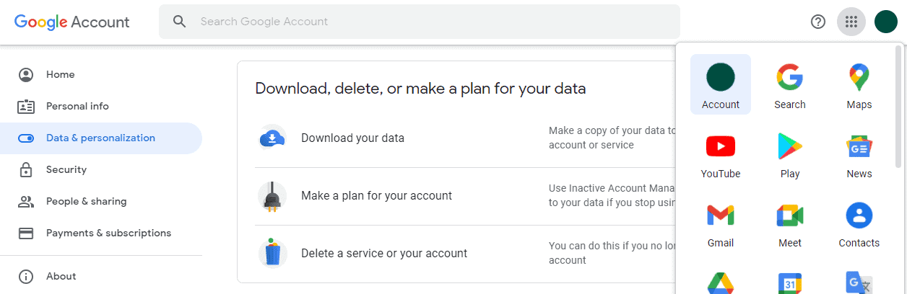Open People & sharing in sidebar
Viewport: 907px width, 294px height.
(x=101, y=202)
